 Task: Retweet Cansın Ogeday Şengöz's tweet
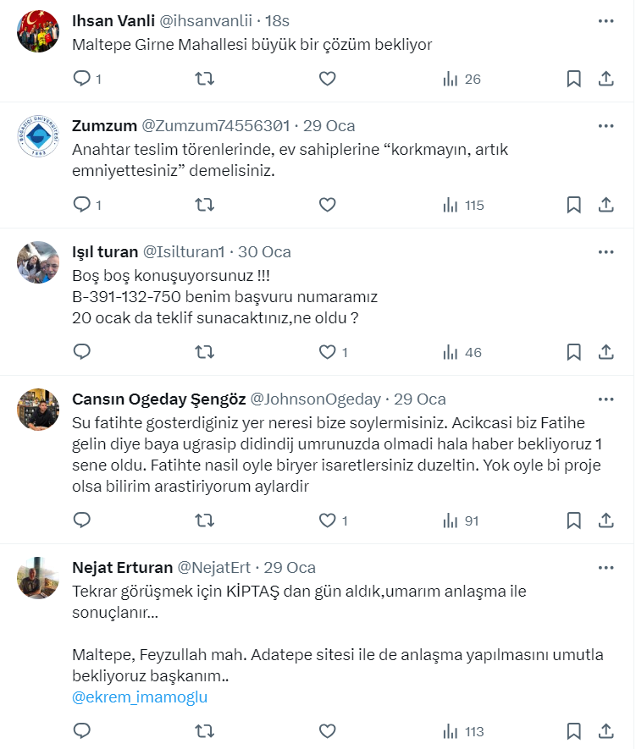click(205, 520)
